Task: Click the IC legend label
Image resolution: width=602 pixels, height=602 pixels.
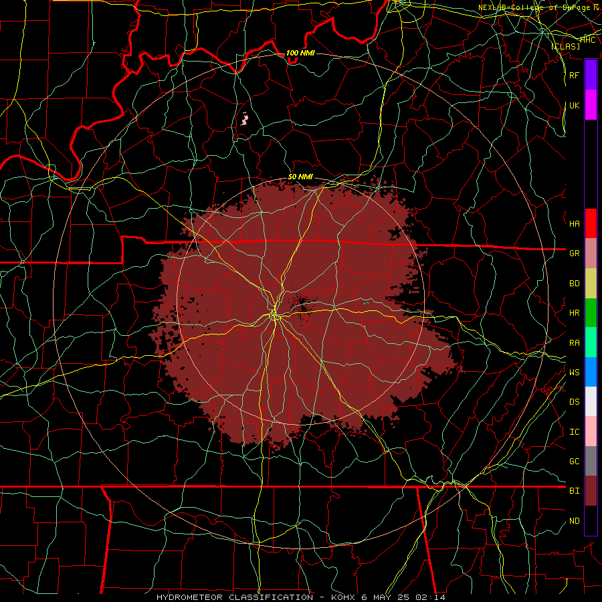Action: pos(574,432)
